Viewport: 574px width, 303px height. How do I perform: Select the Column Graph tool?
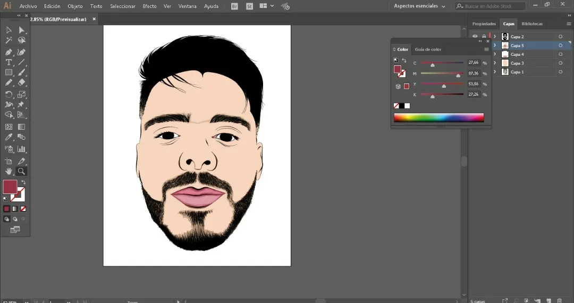click(x=22, y=149)
